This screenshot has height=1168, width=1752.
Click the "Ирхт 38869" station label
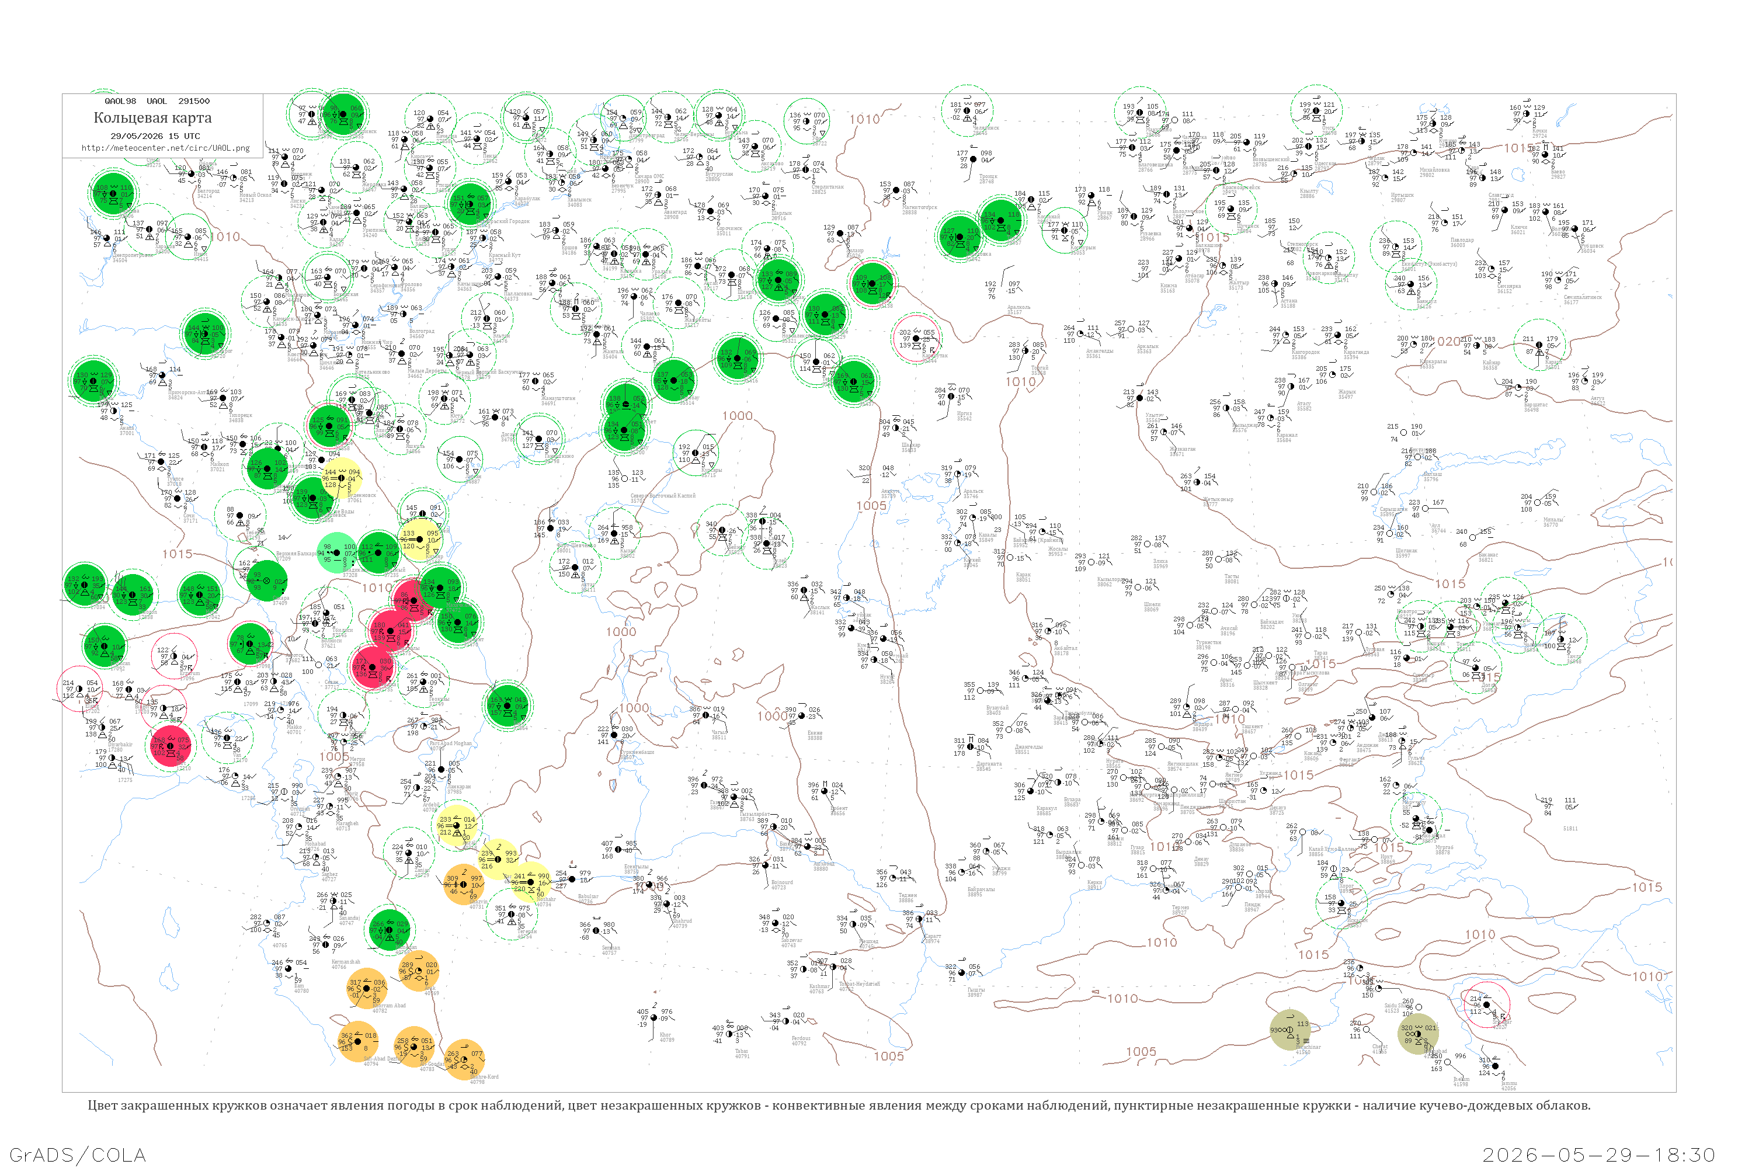coord(1386,859)
